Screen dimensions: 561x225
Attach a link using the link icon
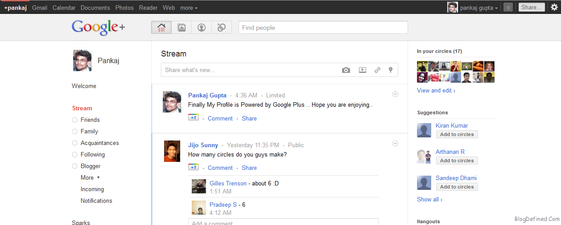(x=377, y=70)
